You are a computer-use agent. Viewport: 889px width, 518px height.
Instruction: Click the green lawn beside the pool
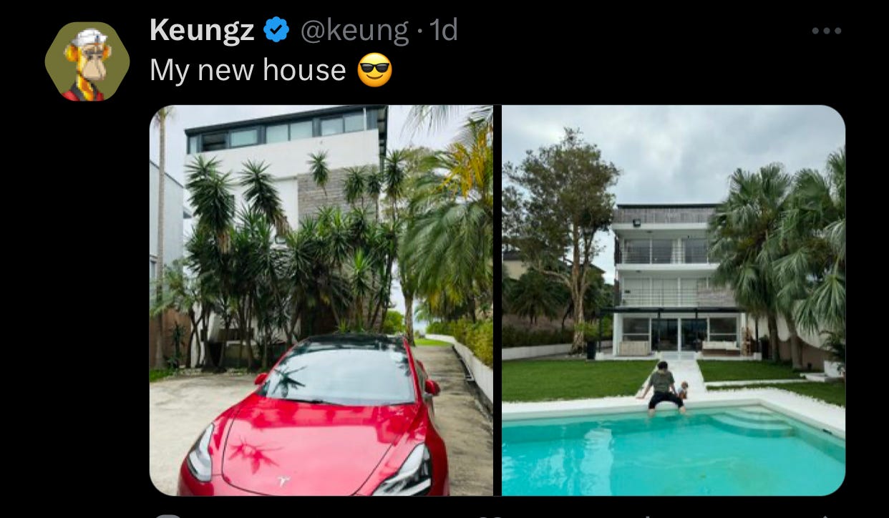[x=578, y=380]
